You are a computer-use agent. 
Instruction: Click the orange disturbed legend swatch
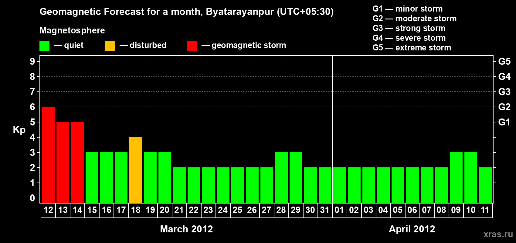point(110,46)
